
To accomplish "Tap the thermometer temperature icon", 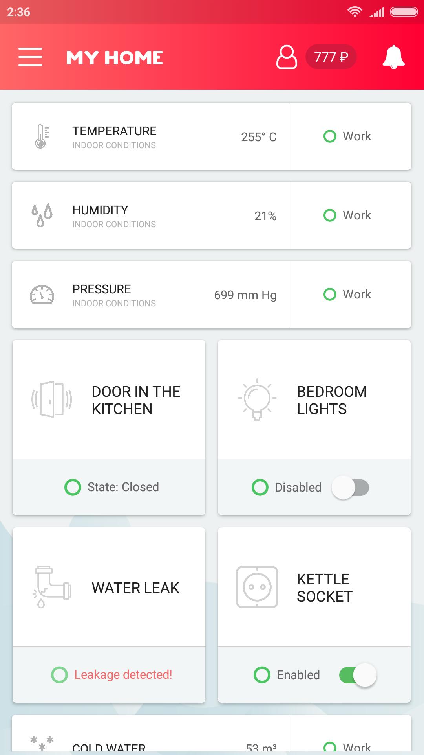I will coord(41,136).
